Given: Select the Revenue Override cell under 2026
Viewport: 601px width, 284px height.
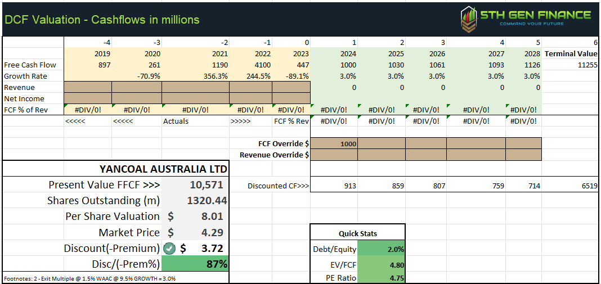Looking at the screenshot, I should point(426,155).
